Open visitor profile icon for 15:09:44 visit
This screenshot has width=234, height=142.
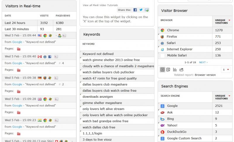coord(60,36)
